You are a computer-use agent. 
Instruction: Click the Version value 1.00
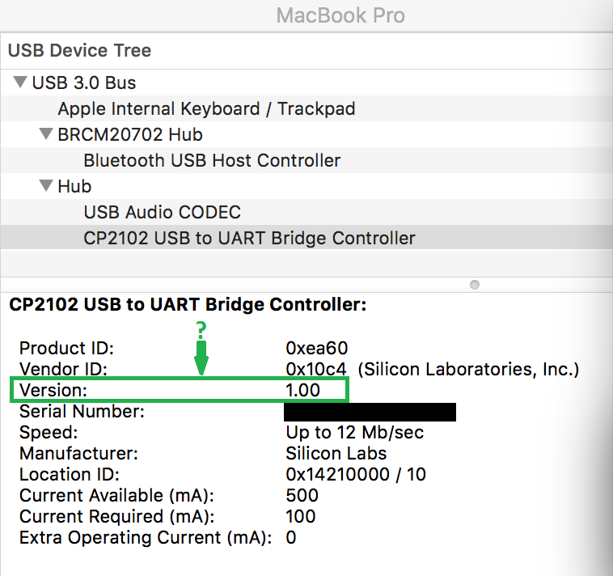[303, 390]
